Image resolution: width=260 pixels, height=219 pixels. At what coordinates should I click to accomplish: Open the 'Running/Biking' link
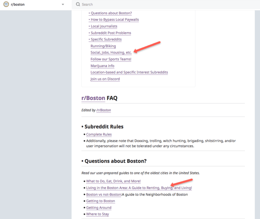pyautogui.click(x=103, y=46)
